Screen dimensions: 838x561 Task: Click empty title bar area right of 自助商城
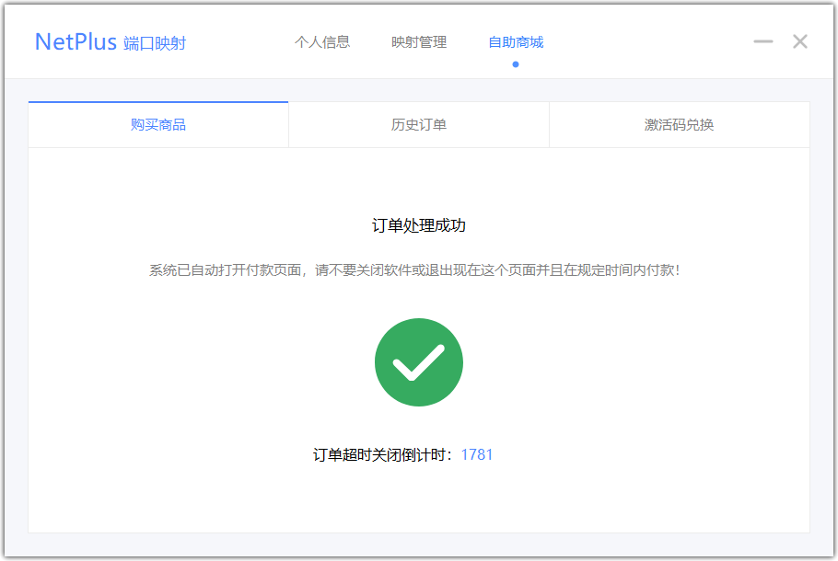[645, 42]
